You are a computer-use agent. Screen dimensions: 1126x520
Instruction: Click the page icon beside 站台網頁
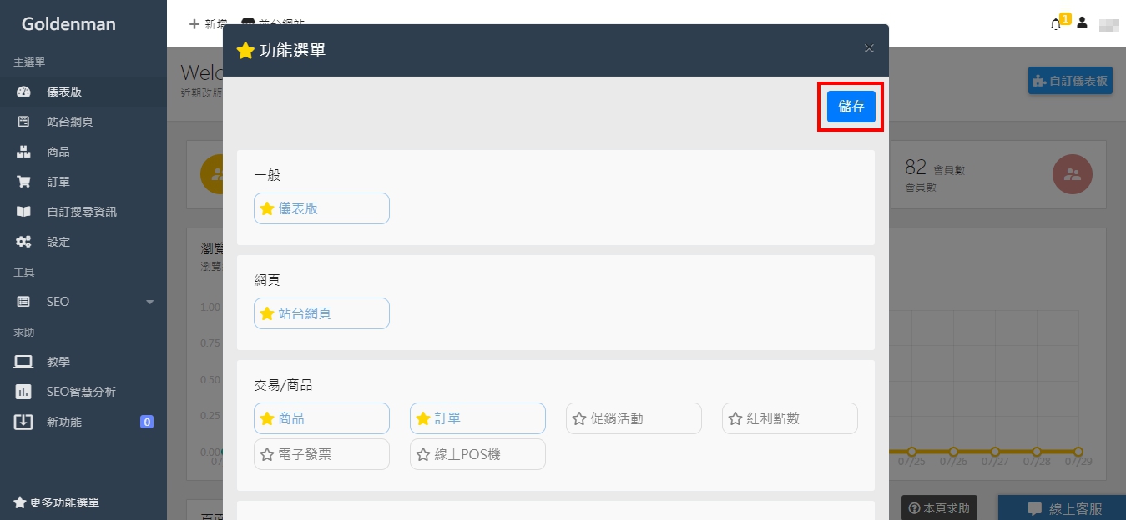(x=23, y=122)
